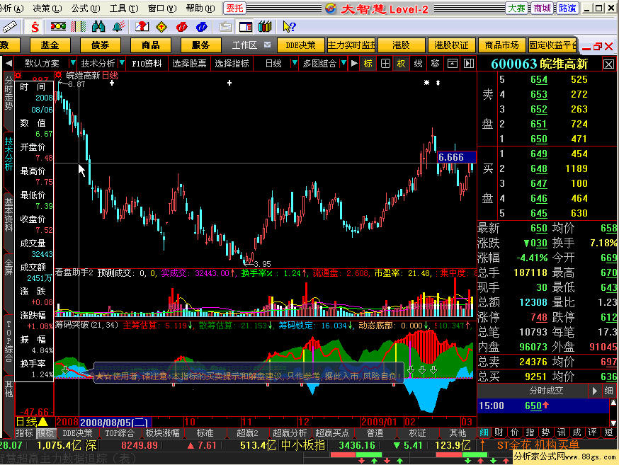Select the ruler measuring tool icon
Screen dimensions: 619x465
pyautogui.click(x=9, y=27)
